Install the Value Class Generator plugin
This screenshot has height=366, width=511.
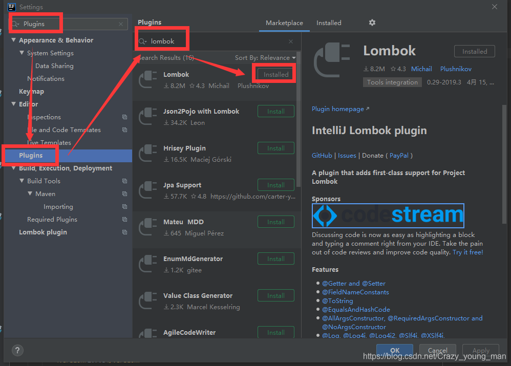[275, 295]
